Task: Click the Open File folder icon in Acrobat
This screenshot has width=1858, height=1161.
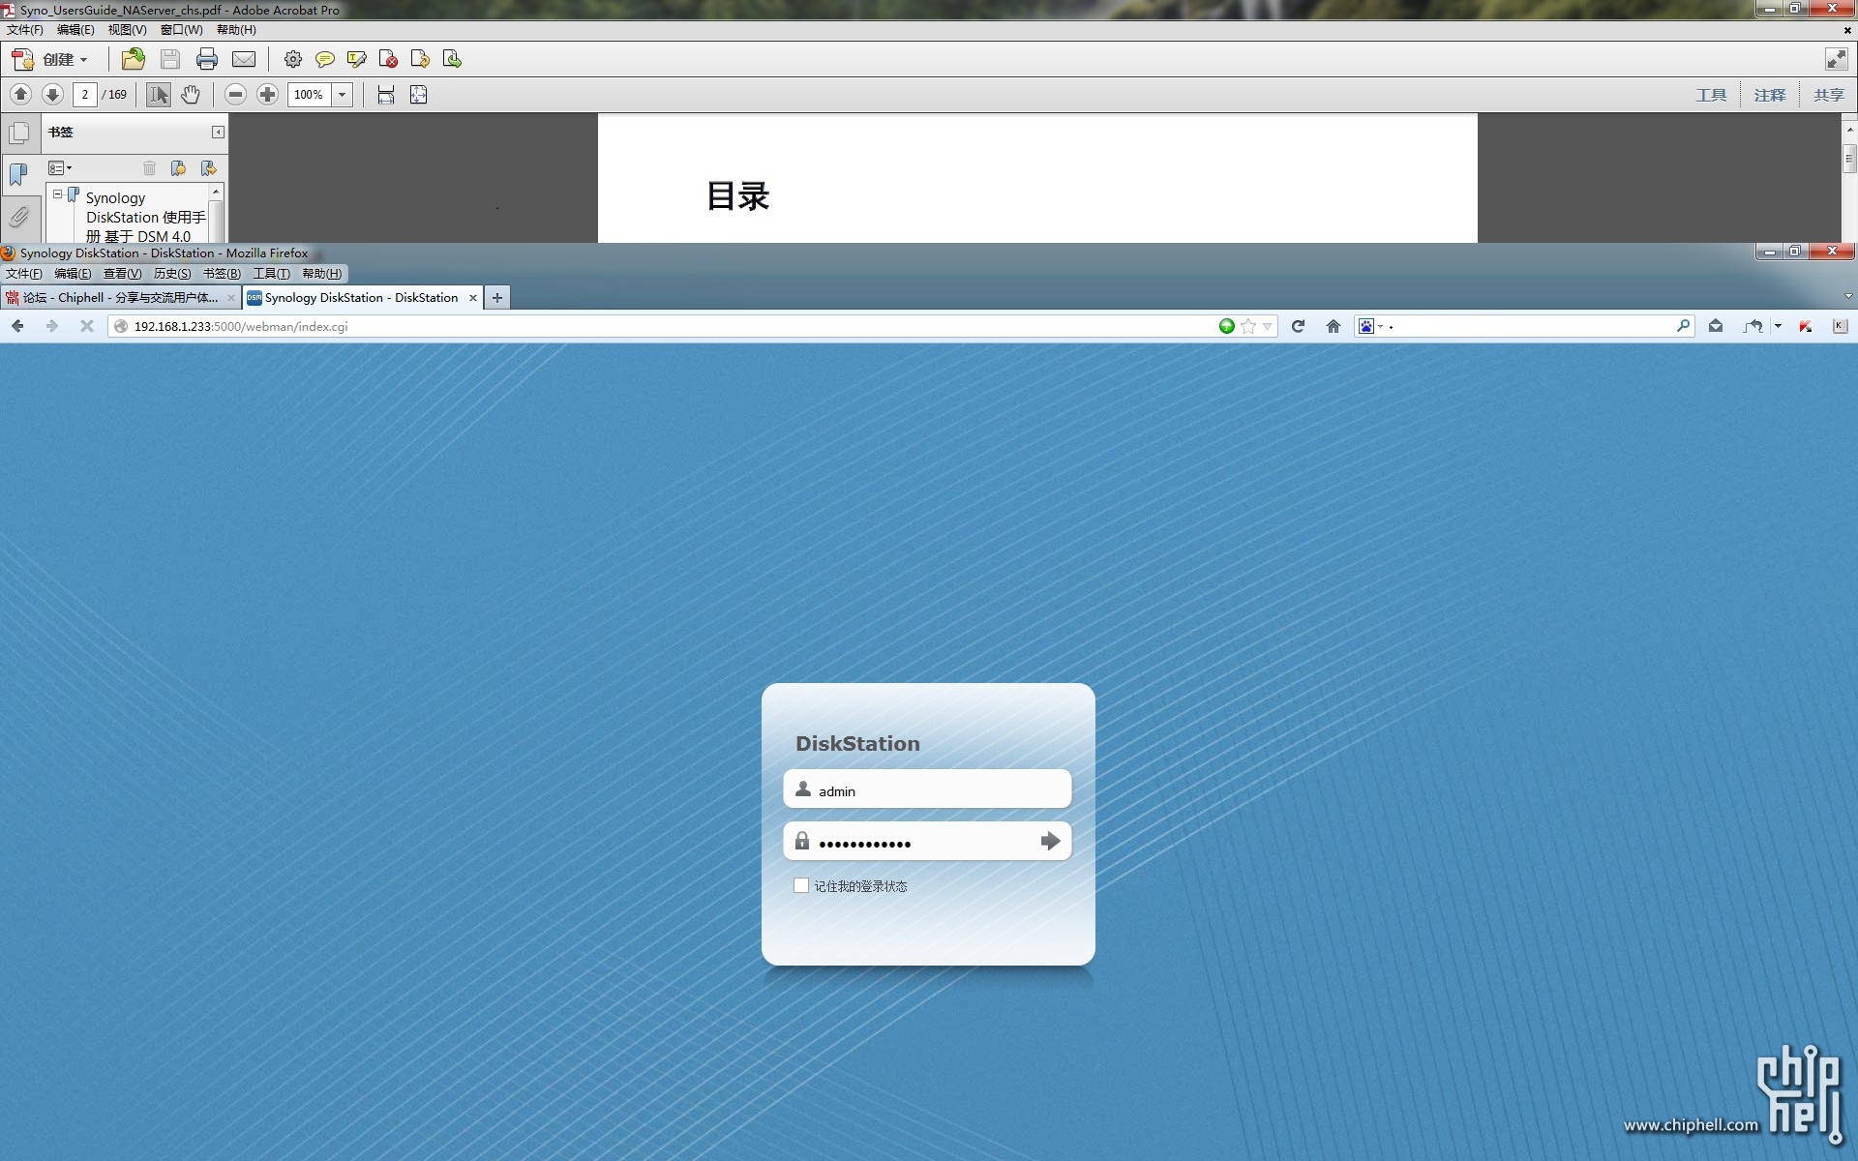Action: tap(133, 59)
